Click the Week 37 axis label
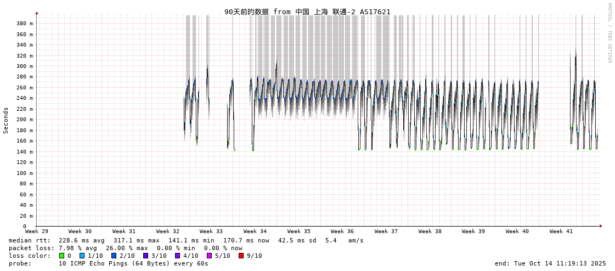Viewport: 615px width, 271px height. point(386,232)
